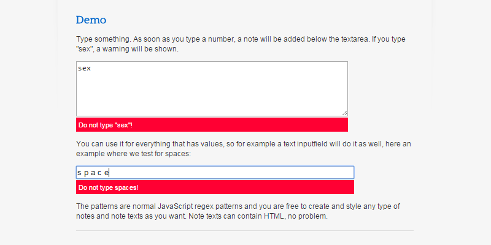Click the horizontal divider line below the text
Viewport: 491px width, 245px height.
[x=244, y=231]
